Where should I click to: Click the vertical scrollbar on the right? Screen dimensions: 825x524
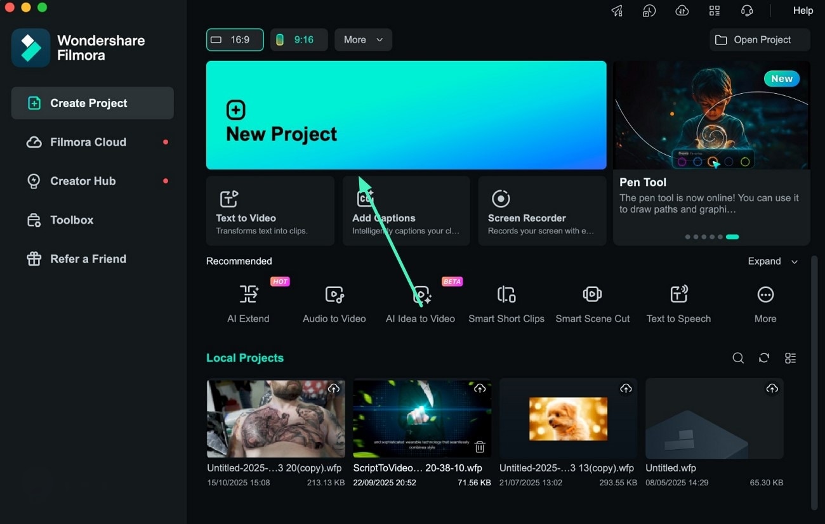815,383
